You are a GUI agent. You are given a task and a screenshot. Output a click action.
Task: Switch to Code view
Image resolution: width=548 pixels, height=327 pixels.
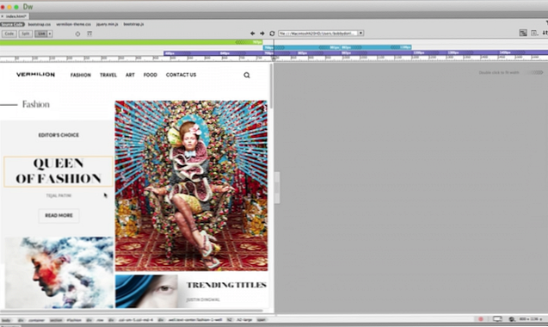(x=9, y=34)
